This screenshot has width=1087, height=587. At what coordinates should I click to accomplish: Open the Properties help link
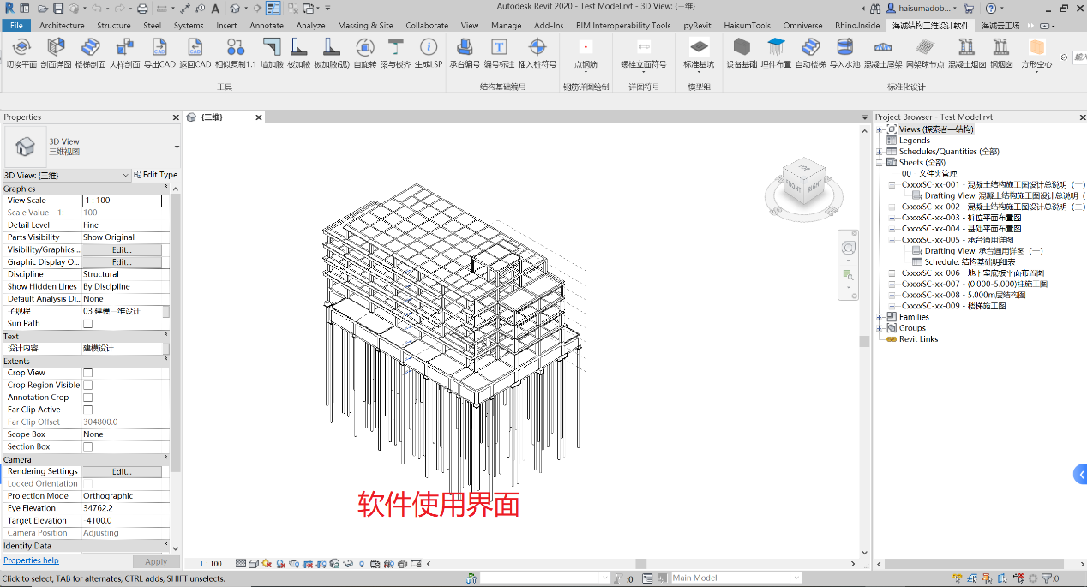click(31, 560)
